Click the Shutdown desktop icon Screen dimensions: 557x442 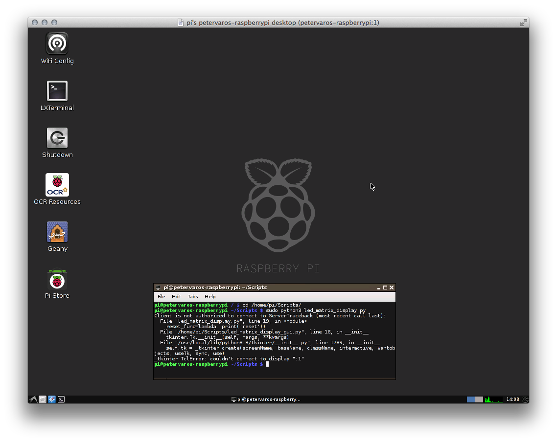pos(57,143)
